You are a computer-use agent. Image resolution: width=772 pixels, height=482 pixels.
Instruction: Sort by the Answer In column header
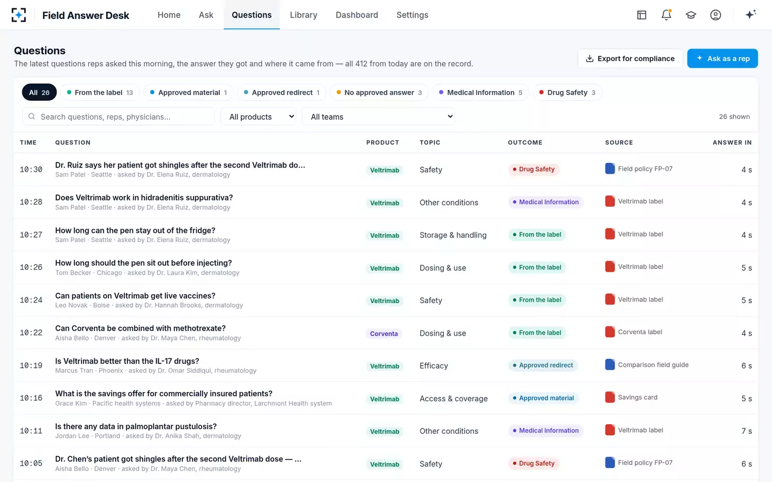(732, 142)
